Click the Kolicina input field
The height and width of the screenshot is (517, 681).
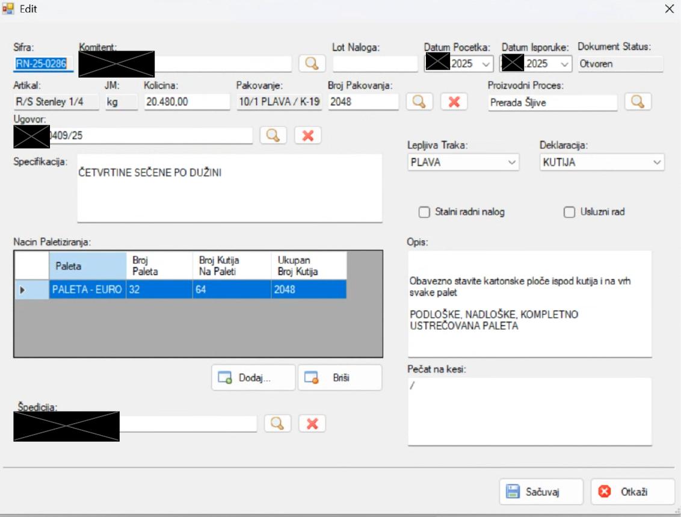[187, 102]
